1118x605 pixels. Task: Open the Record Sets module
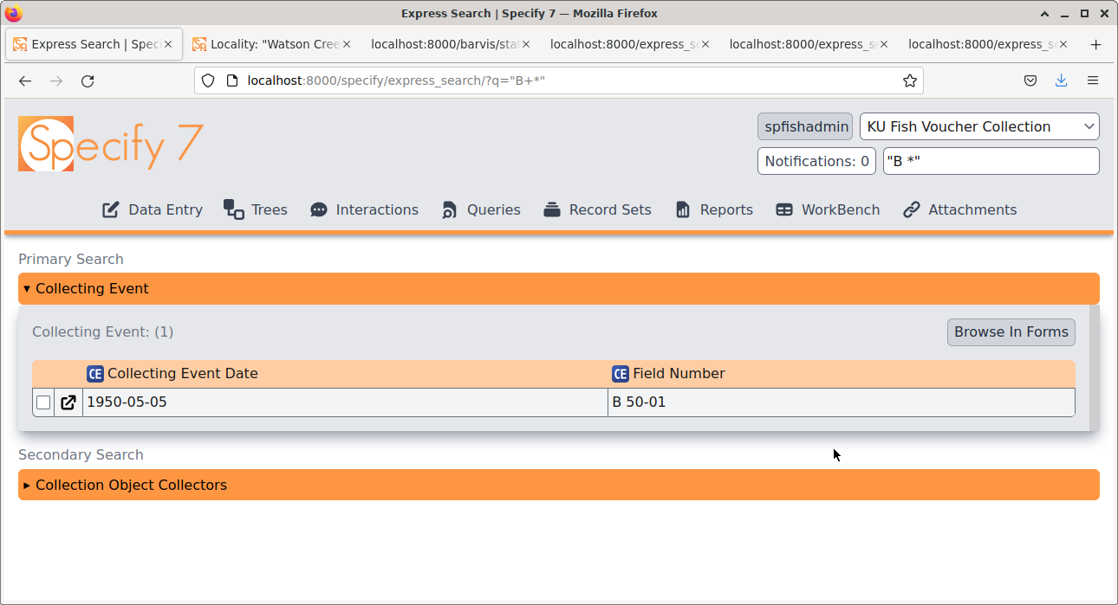tap(597, 209)
